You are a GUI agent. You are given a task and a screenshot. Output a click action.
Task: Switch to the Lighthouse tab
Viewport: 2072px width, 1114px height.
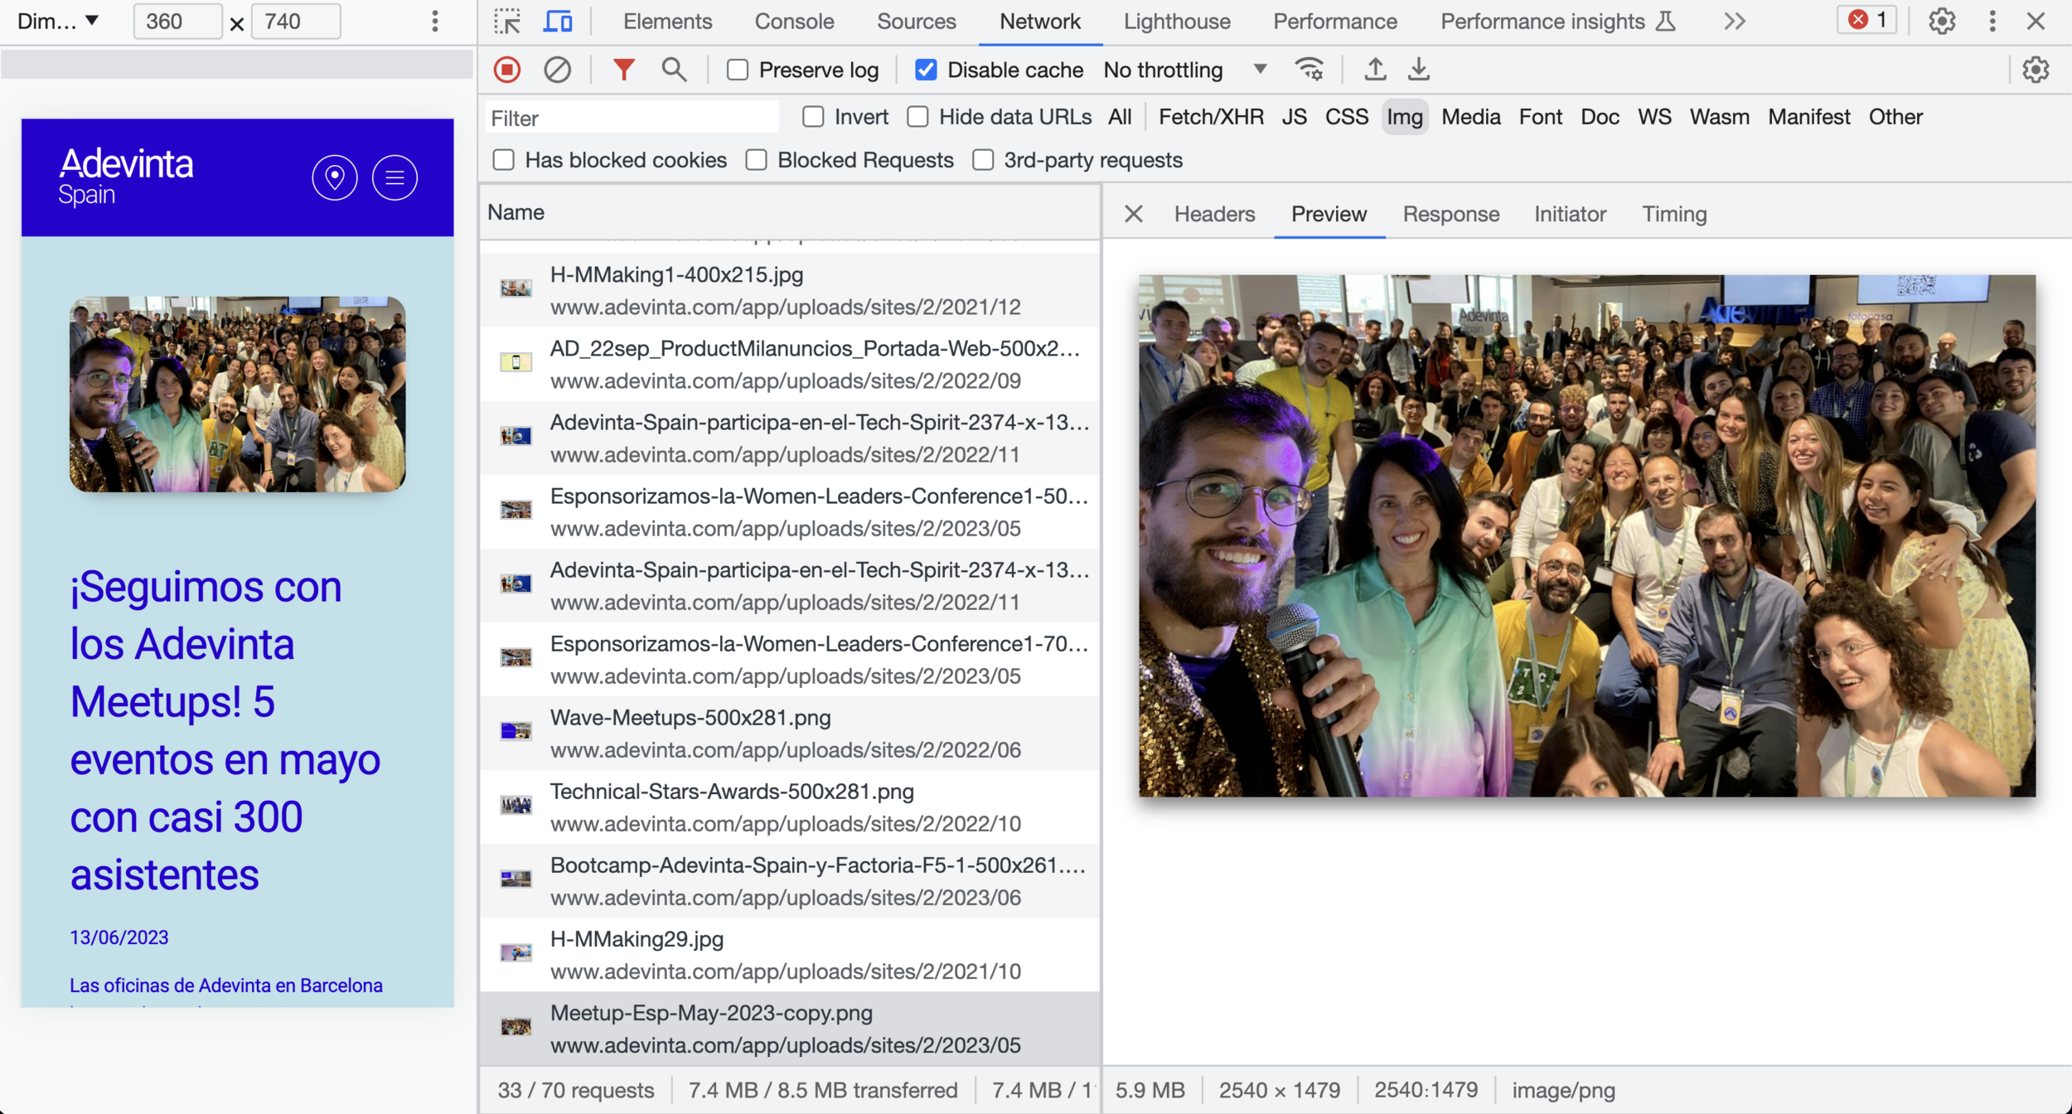point(1176,22)
